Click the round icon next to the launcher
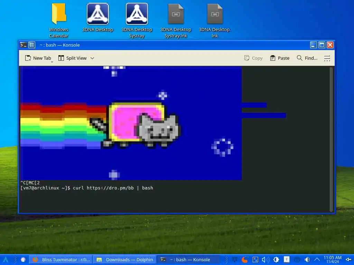Screen dimensions: 354x265 coord(23,259)
